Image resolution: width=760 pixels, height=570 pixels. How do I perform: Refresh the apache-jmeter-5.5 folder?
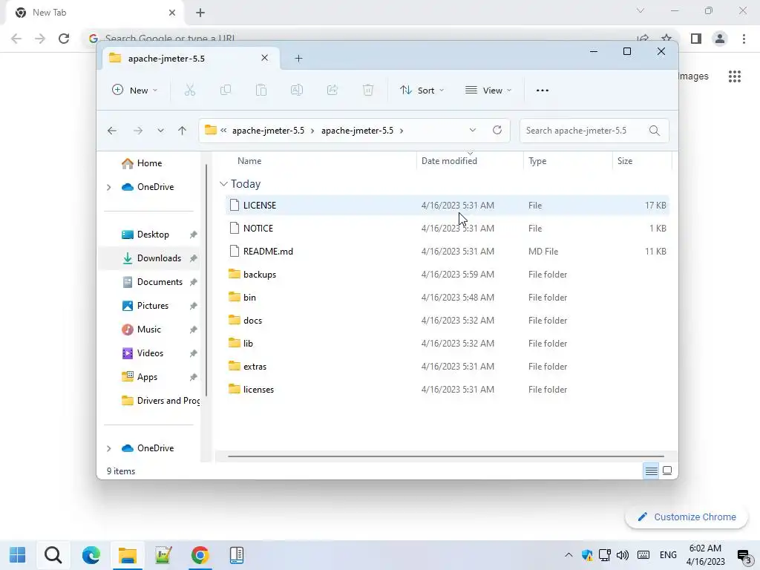[x=497, y=130]
